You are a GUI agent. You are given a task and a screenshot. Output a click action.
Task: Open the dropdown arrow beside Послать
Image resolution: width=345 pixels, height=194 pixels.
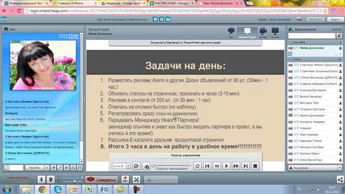pyautogui.click(x=47, y=168)
